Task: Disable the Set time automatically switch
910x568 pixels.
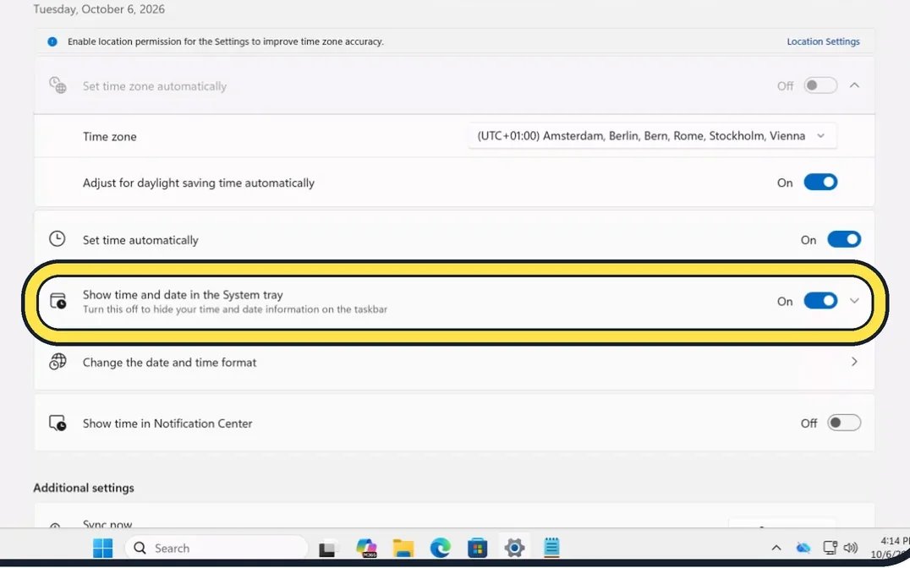Action: 844,239
